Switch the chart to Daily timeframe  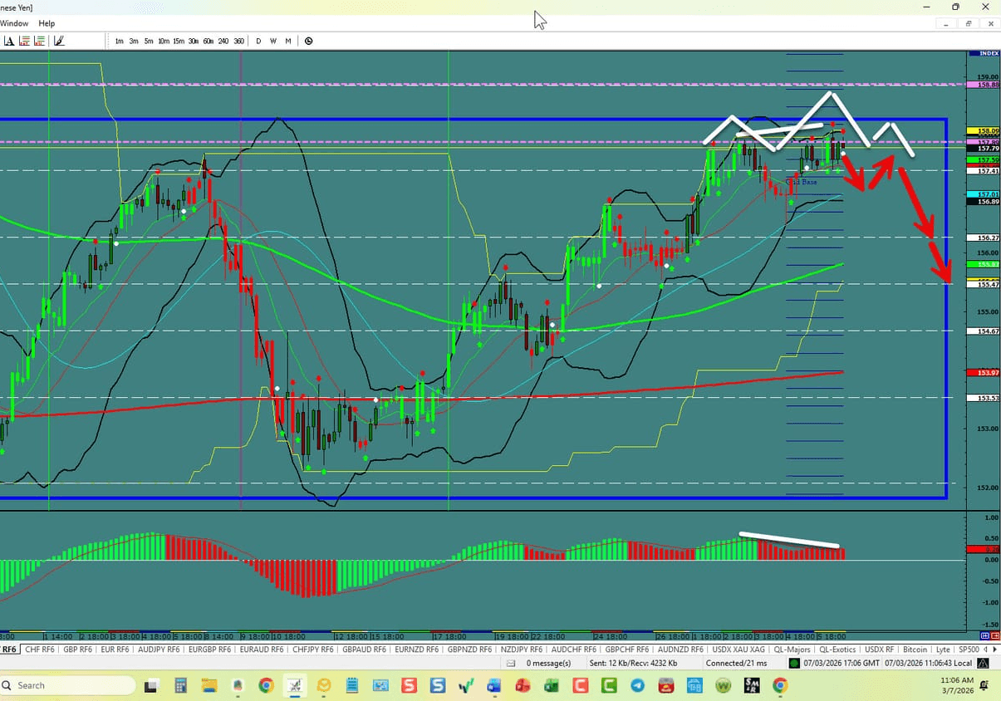tap(258, 41)
